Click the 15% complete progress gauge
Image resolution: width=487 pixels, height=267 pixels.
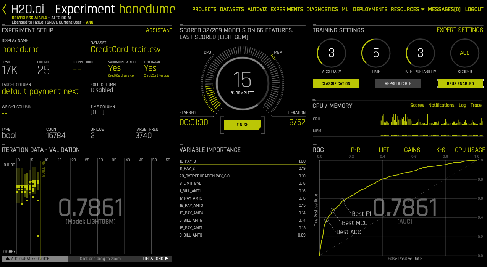coord(243,83)
